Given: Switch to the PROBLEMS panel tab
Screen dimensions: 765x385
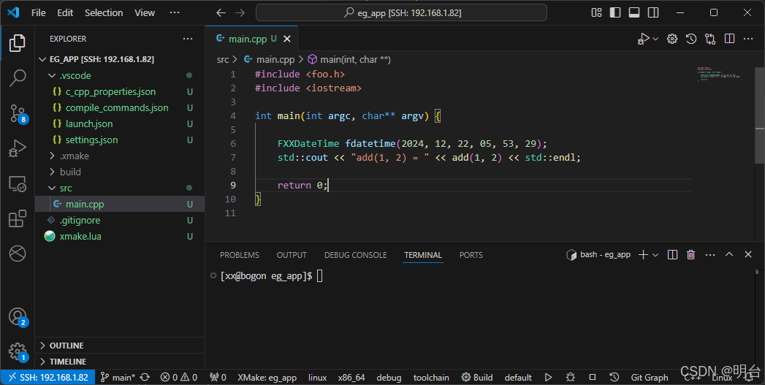Looking at the screenshot, I should 240,255.
